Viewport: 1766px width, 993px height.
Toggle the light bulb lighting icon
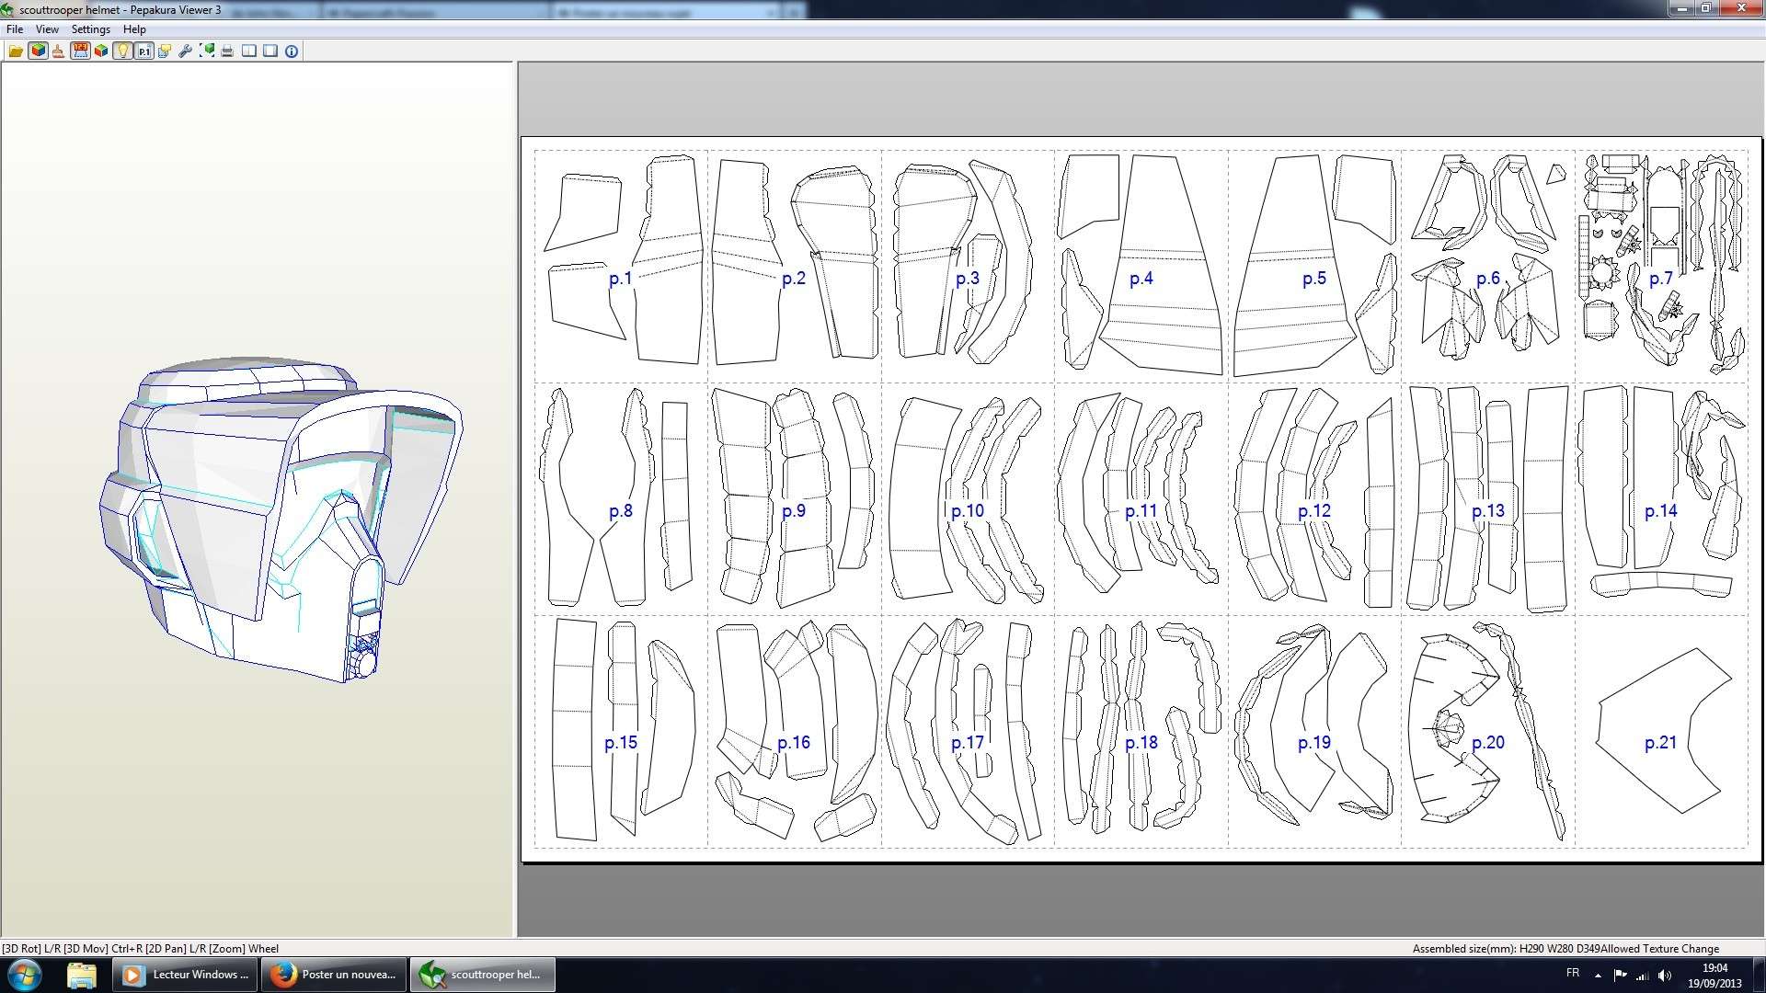(x=122, y=51)
